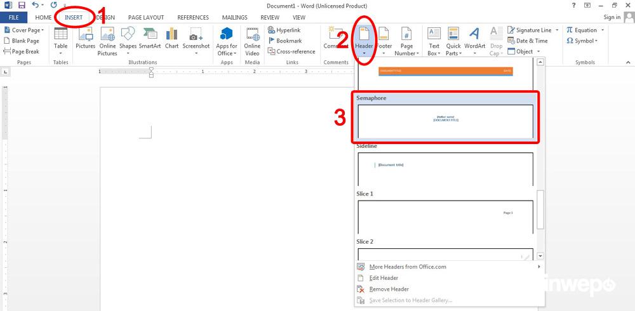Click the Pictures icon
The height and width of the screenshot is (311, 635).
(x=85, y=39)
